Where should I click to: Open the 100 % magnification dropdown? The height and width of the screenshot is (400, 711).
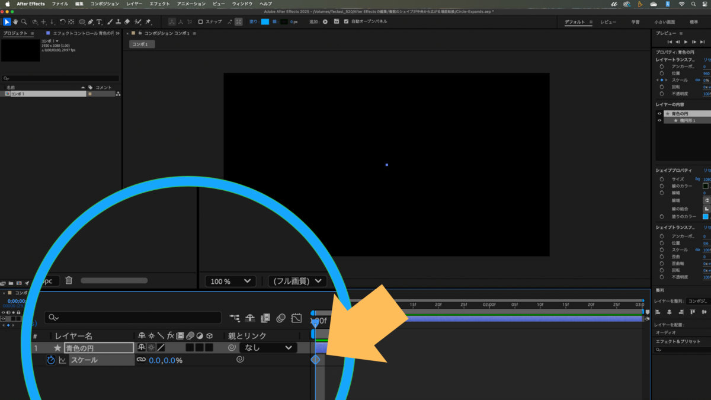[230, 281]
